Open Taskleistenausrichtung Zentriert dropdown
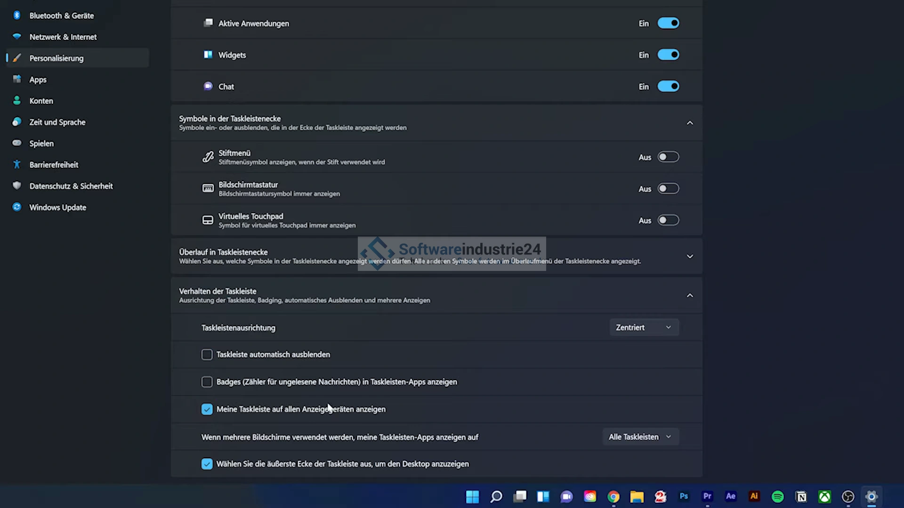 (x=644, y=327)
